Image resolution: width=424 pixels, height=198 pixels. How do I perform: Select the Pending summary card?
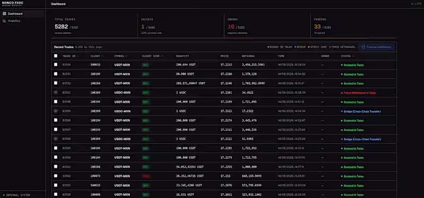(354, 26)
